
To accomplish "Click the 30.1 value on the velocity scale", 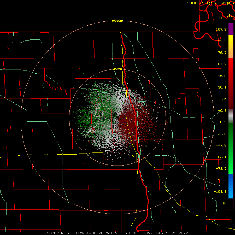I will (x=222, y=87).
